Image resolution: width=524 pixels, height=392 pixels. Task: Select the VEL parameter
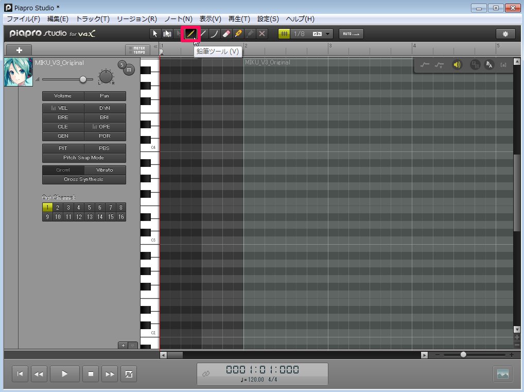tap(63, 108)
